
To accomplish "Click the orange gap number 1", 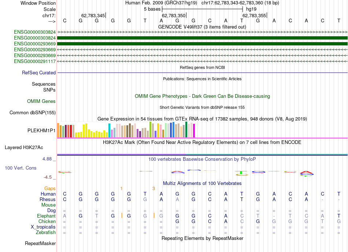I will [x=121, y=189].
